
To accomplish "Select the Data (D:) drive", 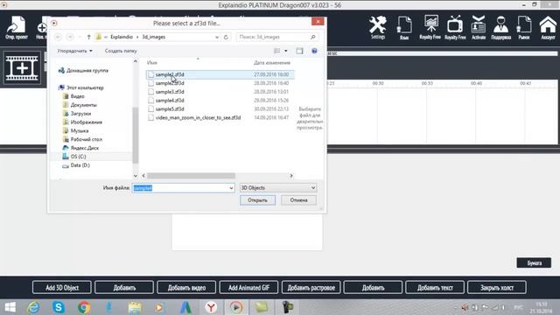I will (76, 165).
